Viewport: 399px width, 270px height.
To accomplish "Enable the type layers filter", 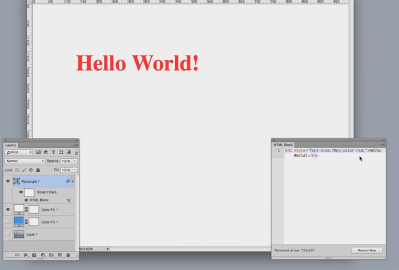I will (53, 152).
